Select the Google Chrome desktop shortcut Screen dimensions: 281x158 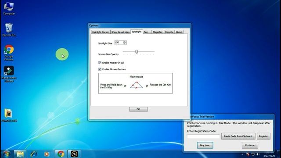pyautogui.click(x=9, y=53)
